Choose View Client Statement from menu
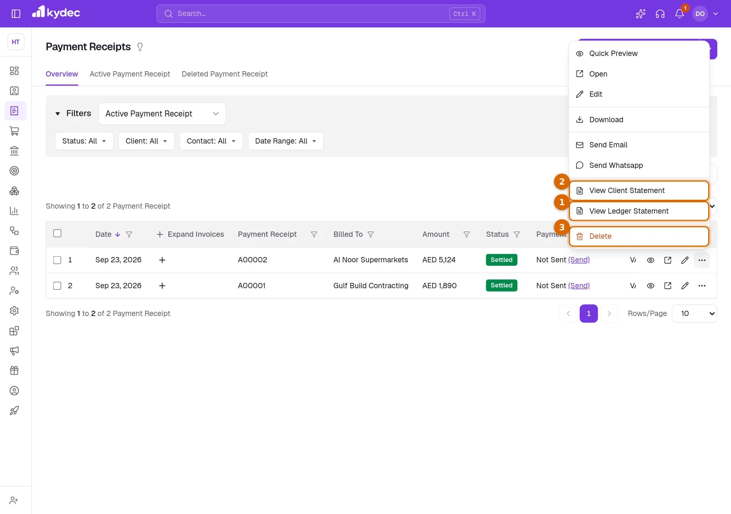731x514 pixels. [x=639, y=190]
